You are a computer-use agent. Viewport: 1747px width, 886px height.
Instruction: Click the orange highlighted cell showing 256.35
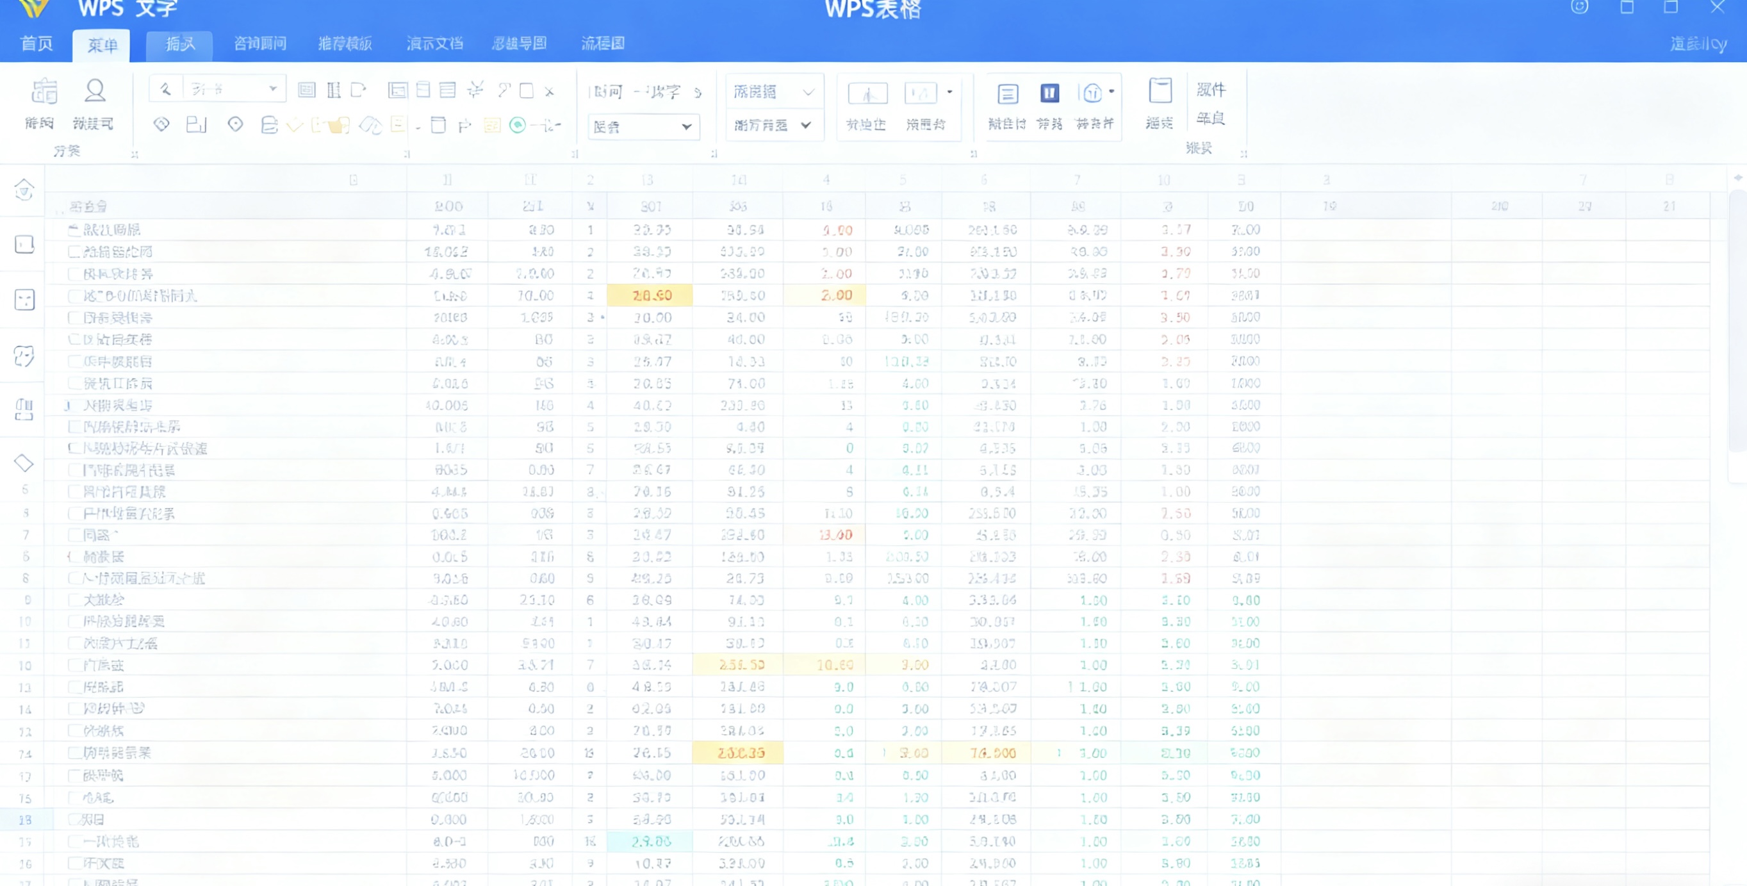[x=738, y=752]
